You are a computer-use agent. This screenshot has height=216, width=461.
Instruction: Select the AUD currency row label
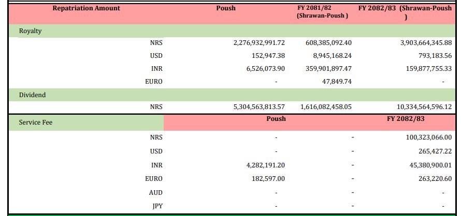point(155,192)
